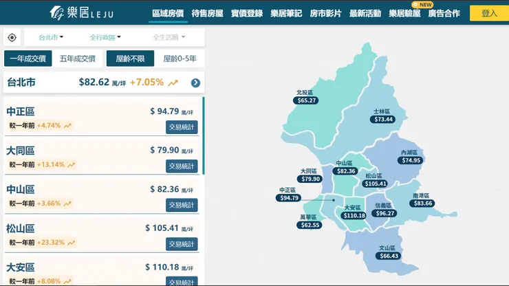Image resolution: width=509 pixels, height=286 pixels.
Task: Click the $105.41 Songshan price marker on map
Action: (376, 184)
